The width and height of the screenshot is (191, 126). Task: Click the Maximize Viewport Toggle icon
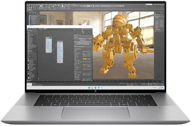point(164,85)
